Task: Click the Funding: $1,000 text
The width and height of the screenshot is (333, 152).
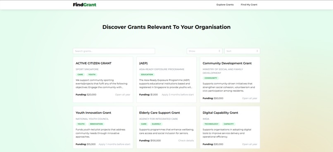Action: click(148, 95)
